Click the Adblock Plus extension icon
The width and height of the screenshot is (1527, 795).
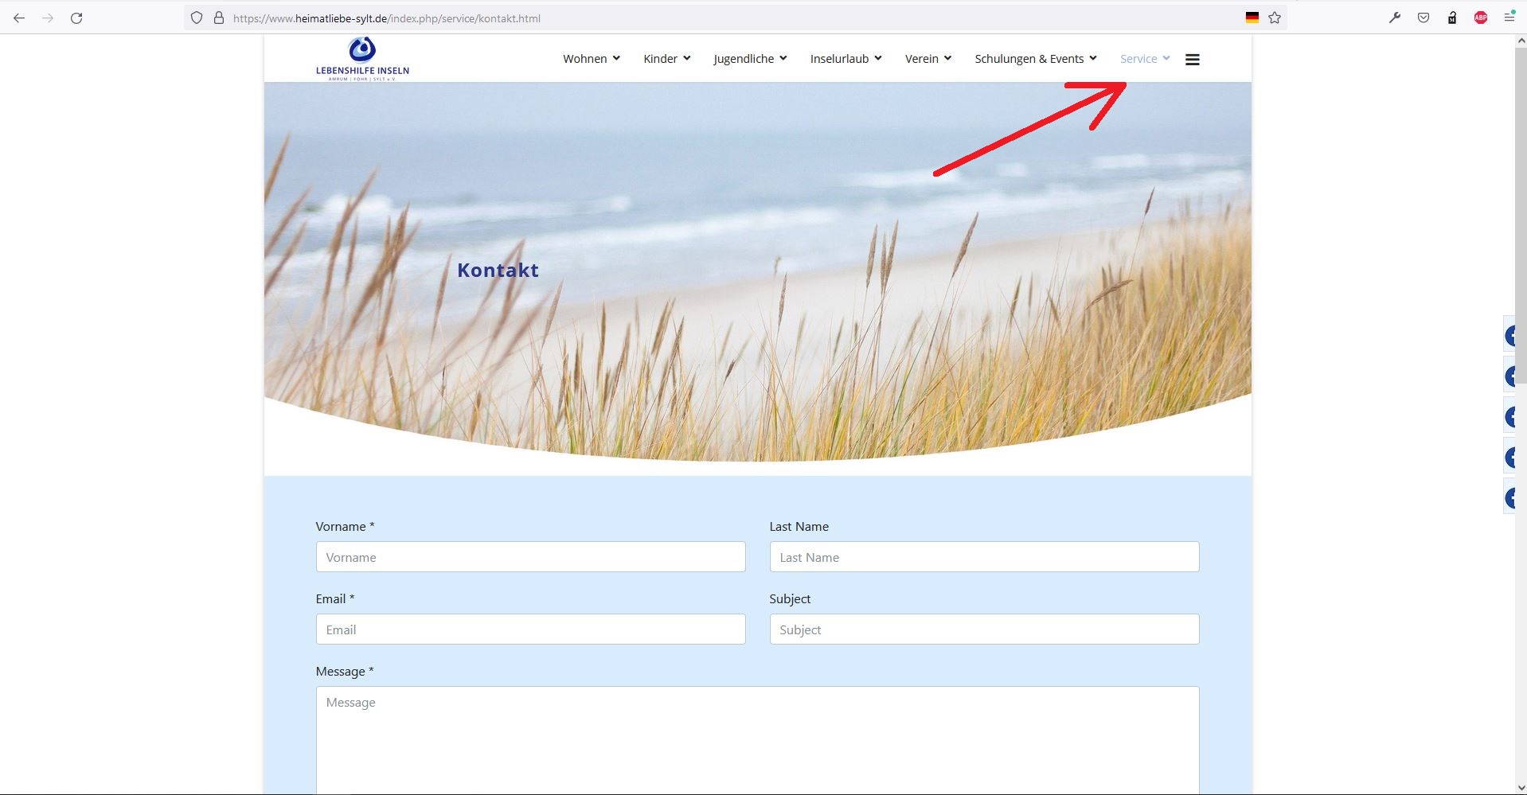click(x=1481, y=18)
